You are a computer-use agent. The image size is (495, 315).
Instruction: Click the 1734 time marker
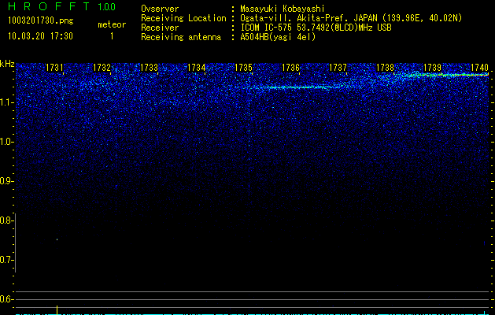point(196,68)
